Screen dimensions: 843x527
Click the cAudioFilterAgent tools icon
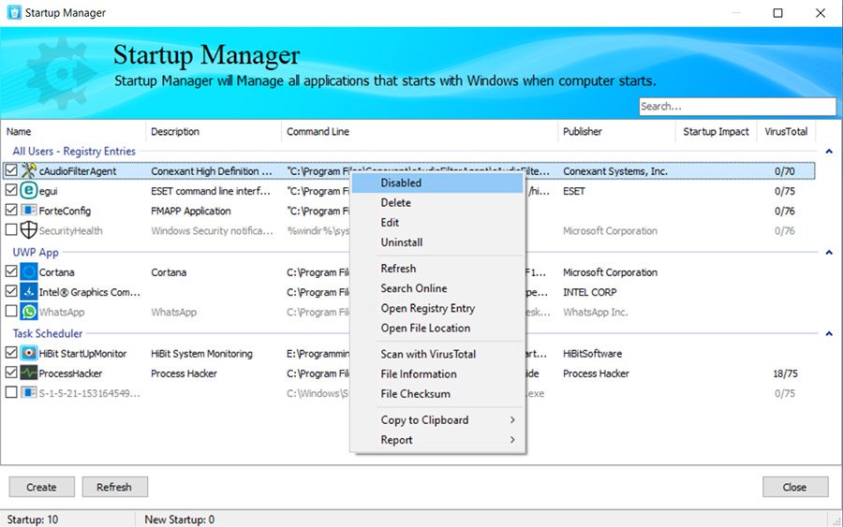point(28,171)
